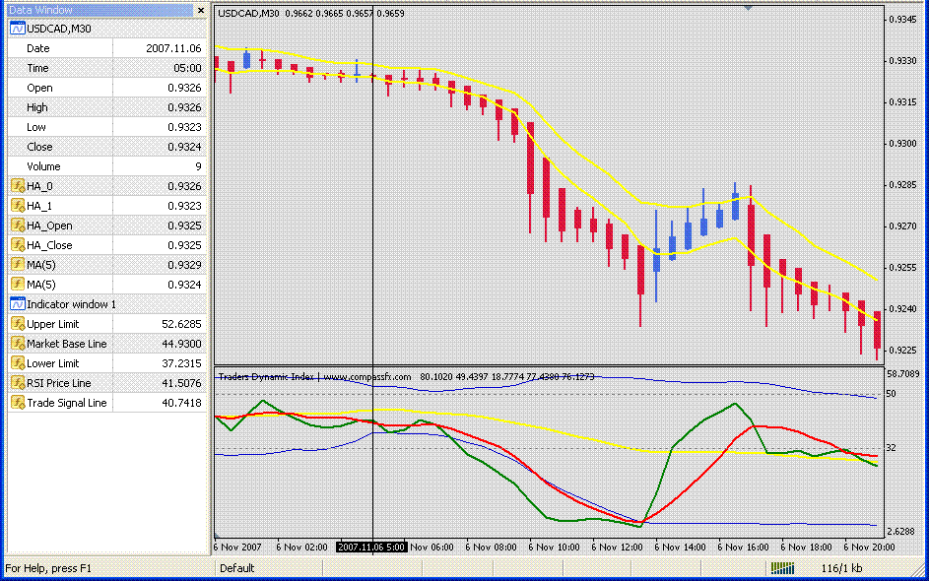Click the Trade Signal Line icon
929x581 pixels.
click(17, 403)
